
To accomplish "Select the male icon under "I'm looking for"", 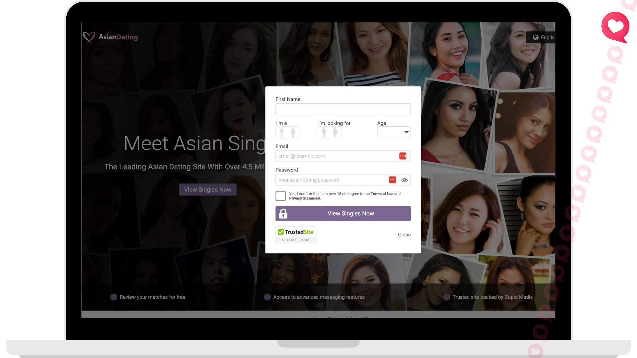I will click(323, 132).
